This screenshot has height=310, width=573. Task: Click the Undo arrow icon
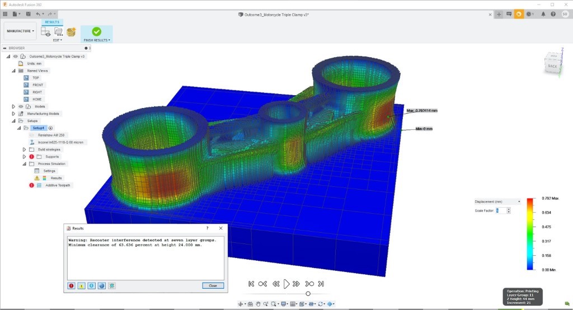tap(38, 13)
